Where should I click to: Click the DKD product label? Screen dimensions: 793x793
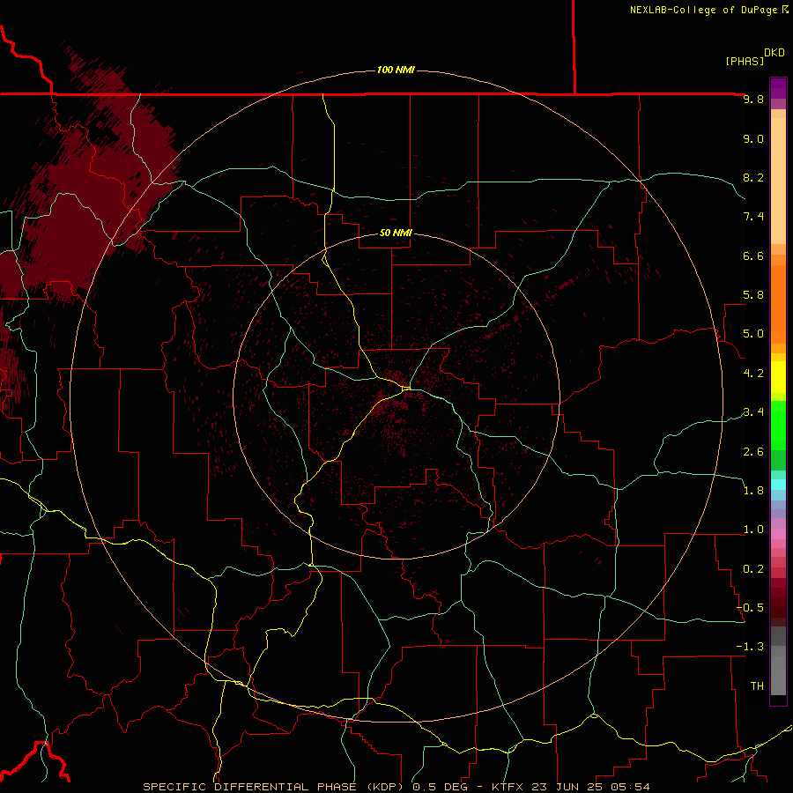click(x=774, y=53)
